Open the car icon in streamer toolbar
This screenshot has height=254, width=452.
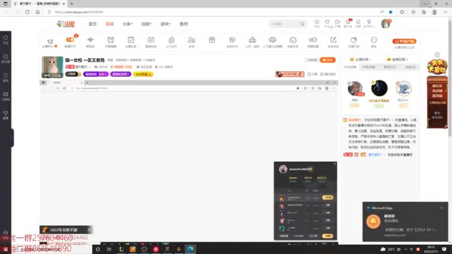point(252,40)
